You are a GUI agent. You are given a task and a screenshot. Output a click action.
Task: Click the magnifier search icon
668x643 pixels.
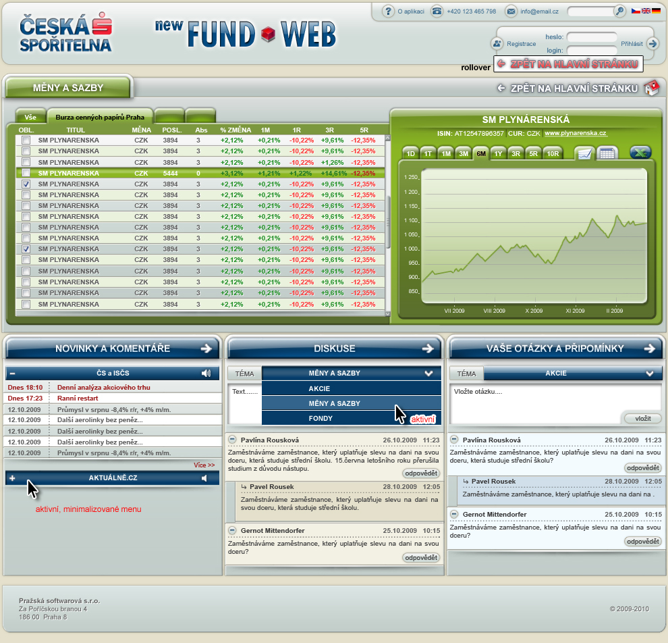[x=619, y=11]
